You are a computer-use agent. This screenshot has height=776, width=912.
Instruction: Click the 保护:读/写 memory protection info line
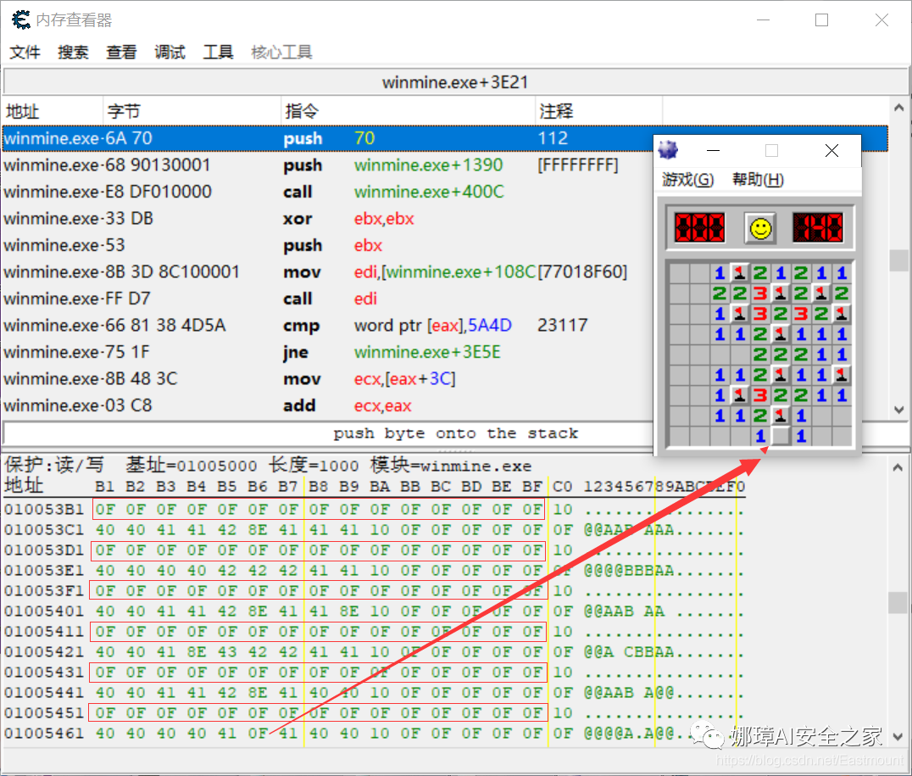(x=268, y=465)
